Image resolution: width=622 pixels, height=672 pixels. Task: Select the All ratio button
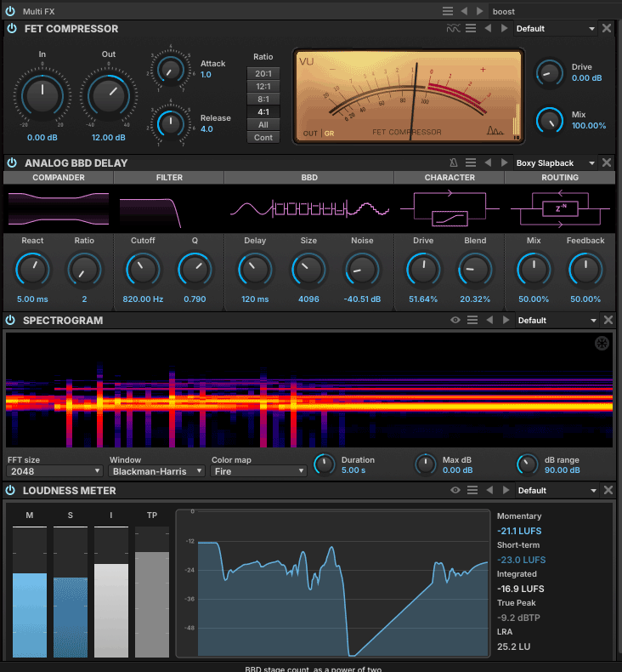click(263, 125)
